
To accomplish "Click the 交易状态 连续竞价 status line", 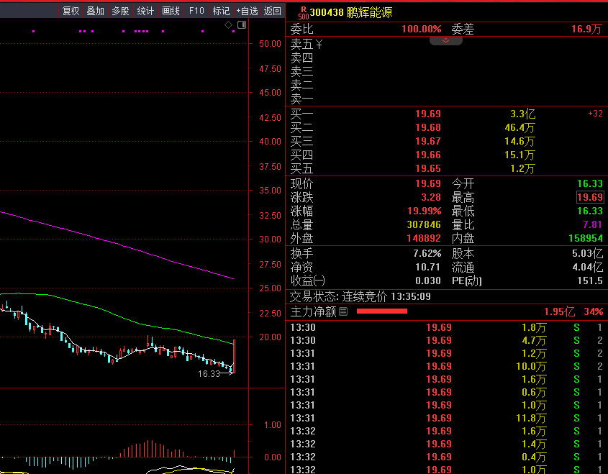I will [x=360, y=297].
